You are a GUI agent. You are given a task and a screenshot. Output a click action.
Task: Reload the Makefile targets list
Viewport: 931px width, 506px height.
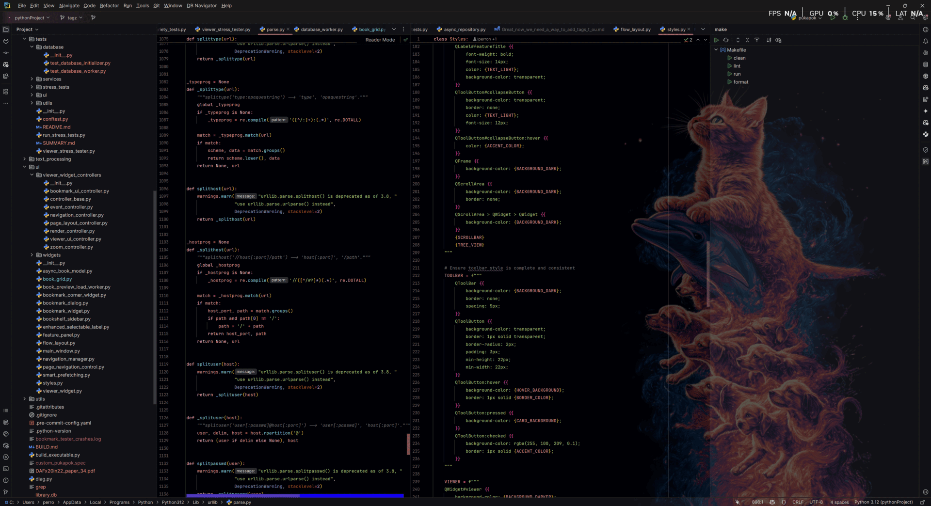[726, 40]
